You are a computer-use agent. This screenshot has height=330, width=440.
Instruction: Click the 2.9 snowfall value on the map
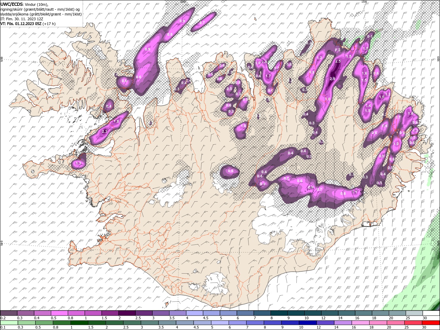point(332,79)
